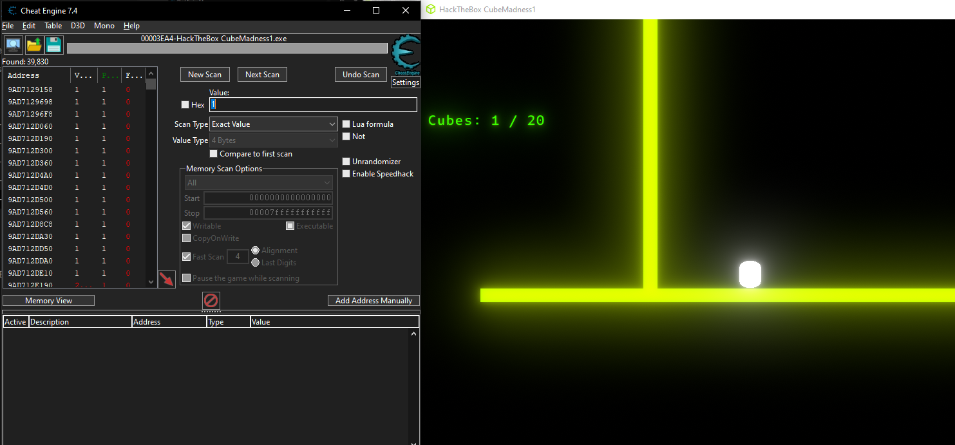Image resolution: width=955 pixels, height=445 pixels.
Task: Turn on Enable Speedhack
Action: pos(346,174)
